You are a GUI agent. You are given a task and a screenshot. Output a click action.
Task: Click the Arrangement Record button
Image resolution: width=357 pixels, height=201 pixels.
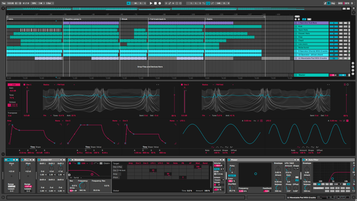pos(160,3)
